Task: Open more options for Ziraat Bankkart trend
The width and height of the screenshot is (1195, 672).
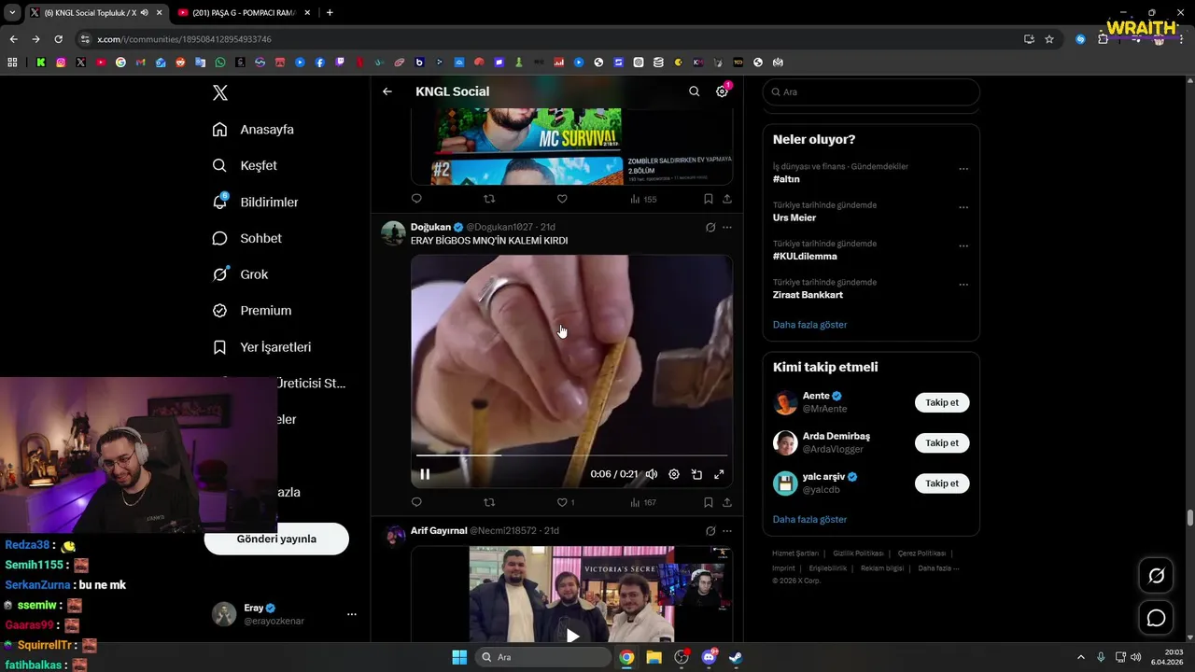Action: [963, 285]
